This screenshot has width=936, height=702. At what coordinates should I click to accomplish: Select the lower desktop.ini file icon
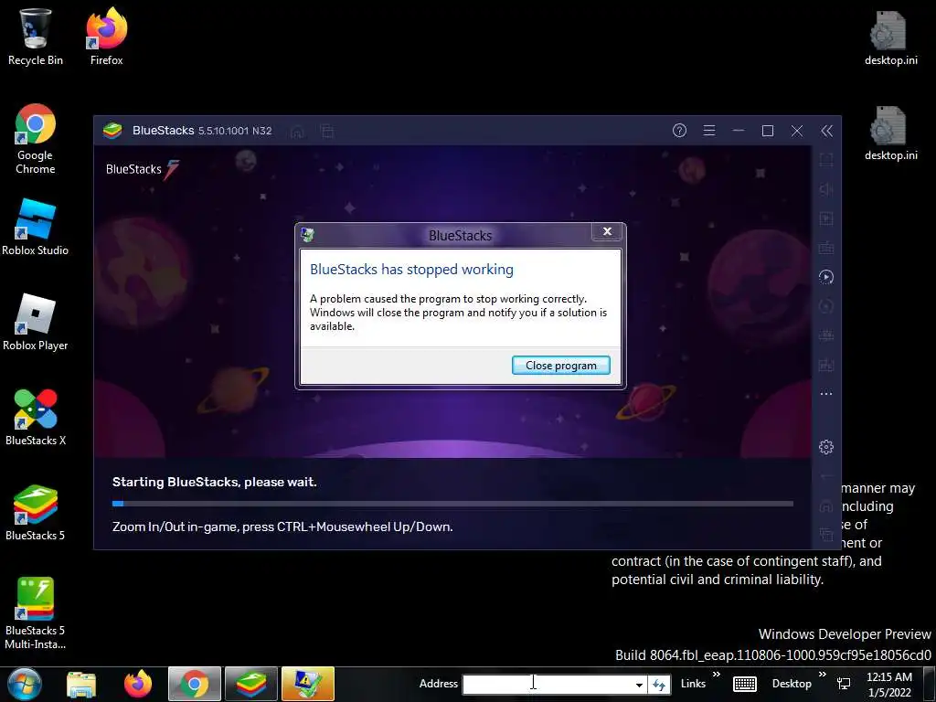(890, 133)
